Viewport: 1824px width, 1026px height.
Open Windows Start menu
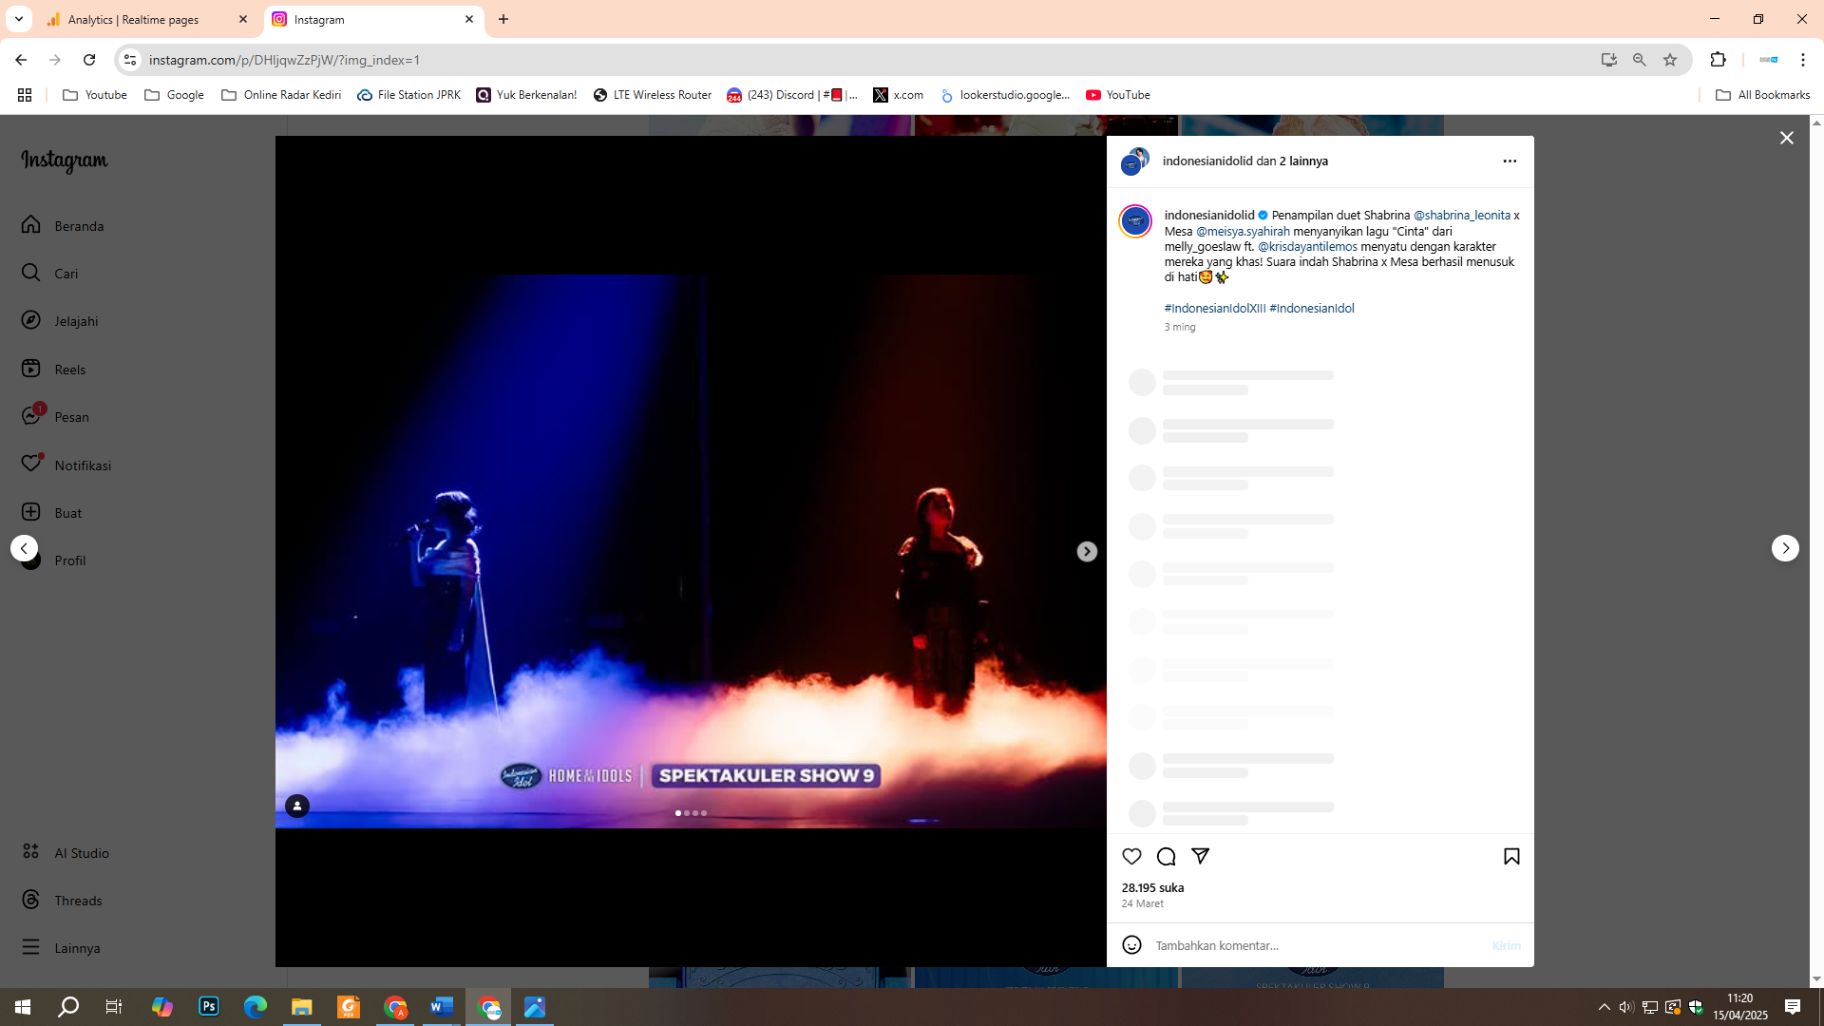[x=23, y=1007]
